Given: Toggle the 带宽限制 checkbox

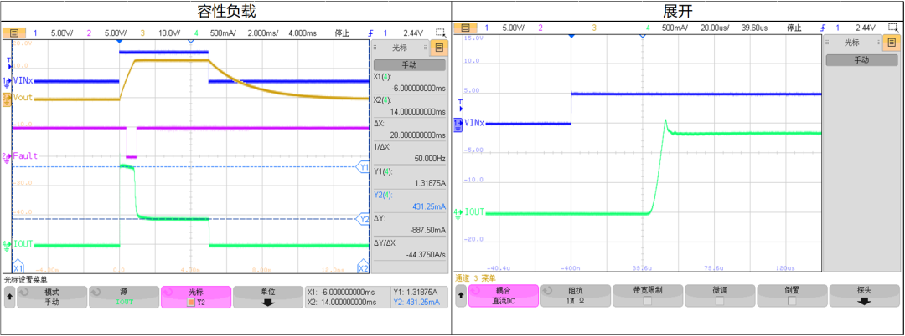Looking at the screenshot, I should click(648, 300).
